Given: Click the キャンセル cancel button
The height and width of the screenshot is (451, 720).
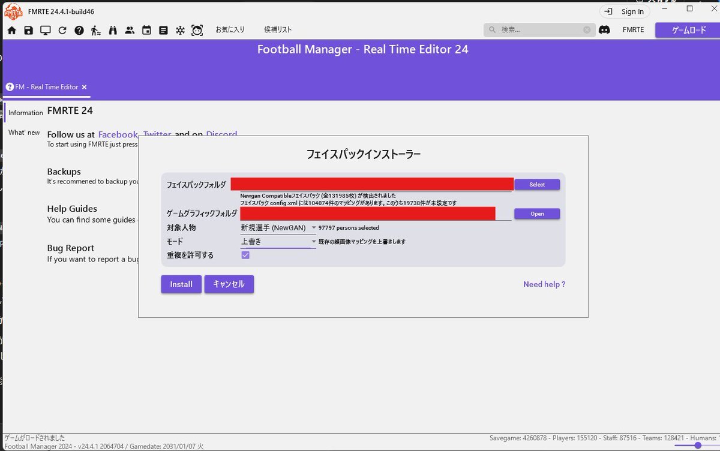Looking at the screenshot, I should (x=229, y=284).
